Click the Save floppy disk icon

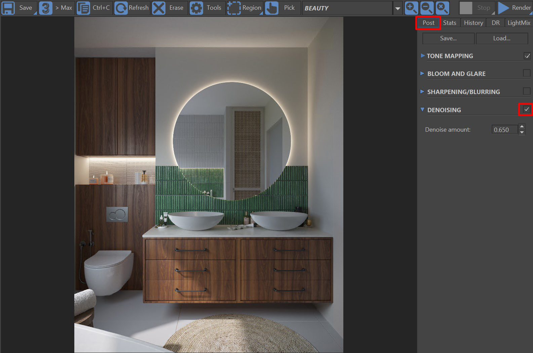tap(8, 8)
